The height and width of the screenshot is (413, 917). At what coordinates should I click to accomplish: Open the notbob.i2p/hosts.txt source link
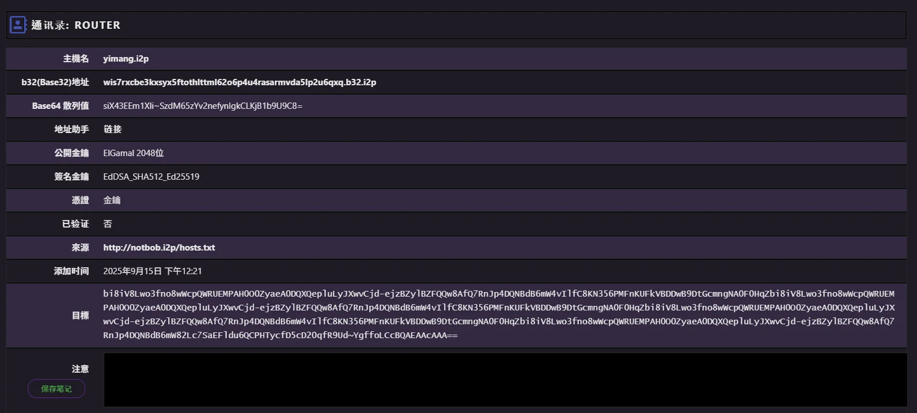159,248
